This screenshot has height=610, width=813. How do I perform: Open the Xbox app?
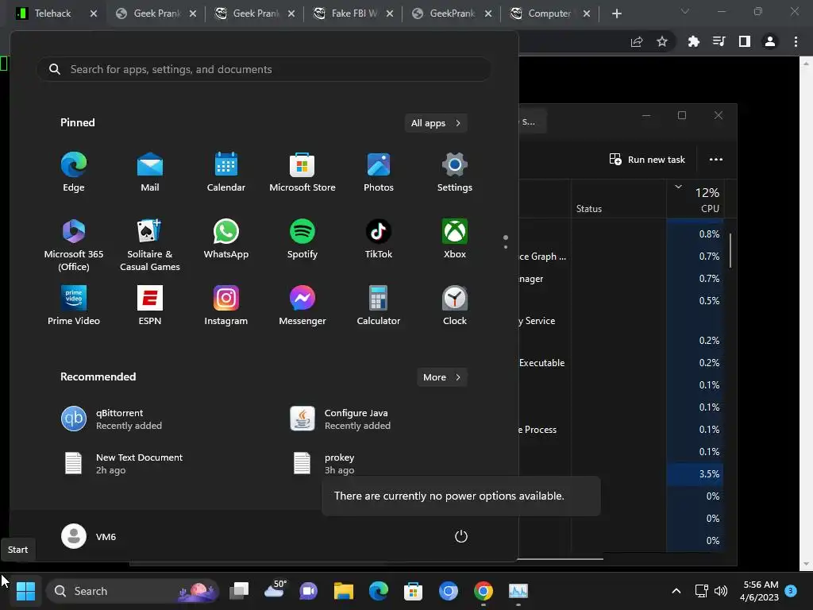455,239
